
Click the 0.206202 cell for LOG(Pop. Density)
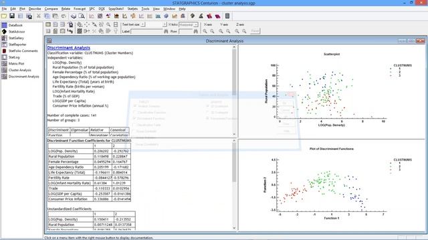(x=103, y=151)
